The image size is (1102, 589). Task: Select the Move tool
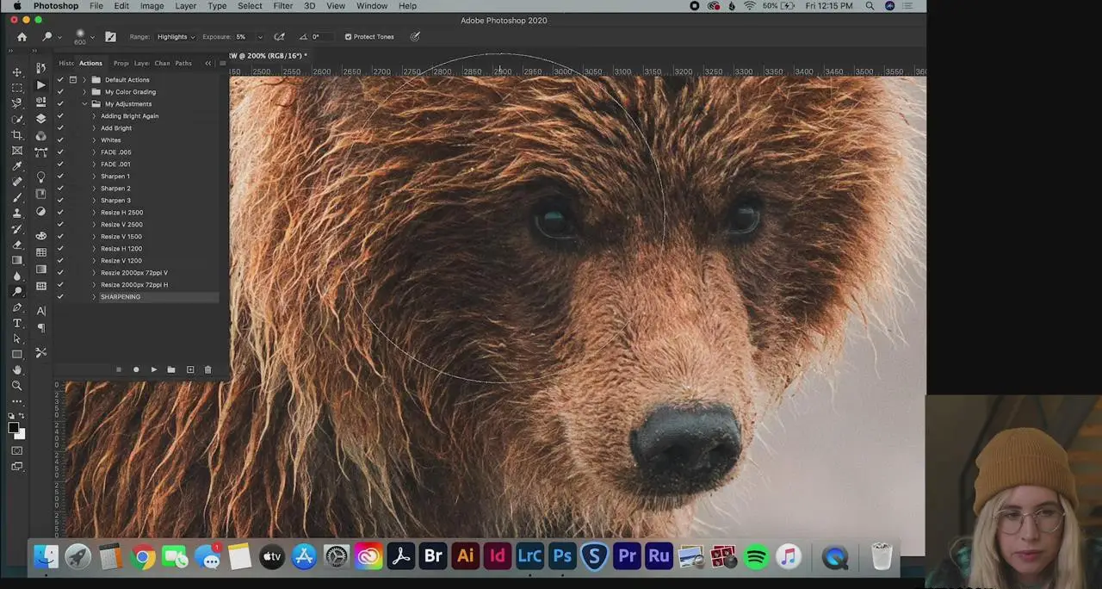pyautogui.click(x=16, y=71)
